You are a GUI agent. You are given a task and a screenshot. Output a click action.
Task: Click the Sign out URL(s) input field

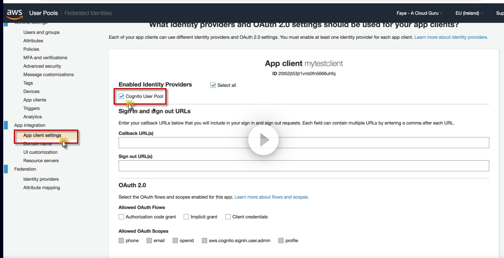tap(304, 166)
